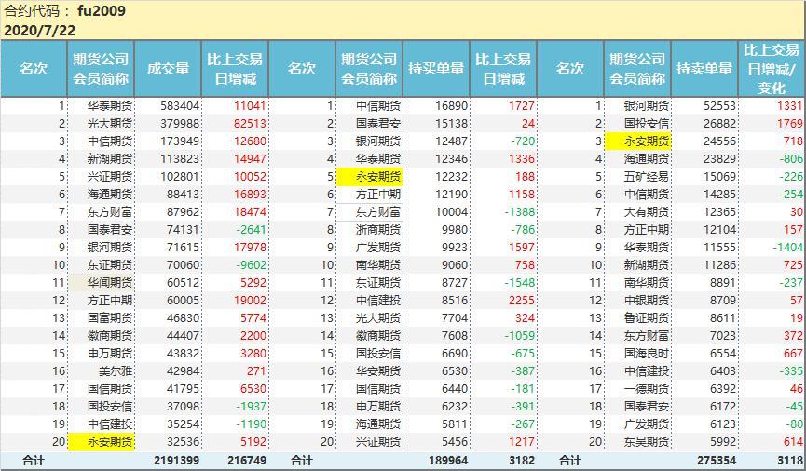Screen dimensions: 806x471
Task: Select the negative change -1388
Action: click(520, 211)
